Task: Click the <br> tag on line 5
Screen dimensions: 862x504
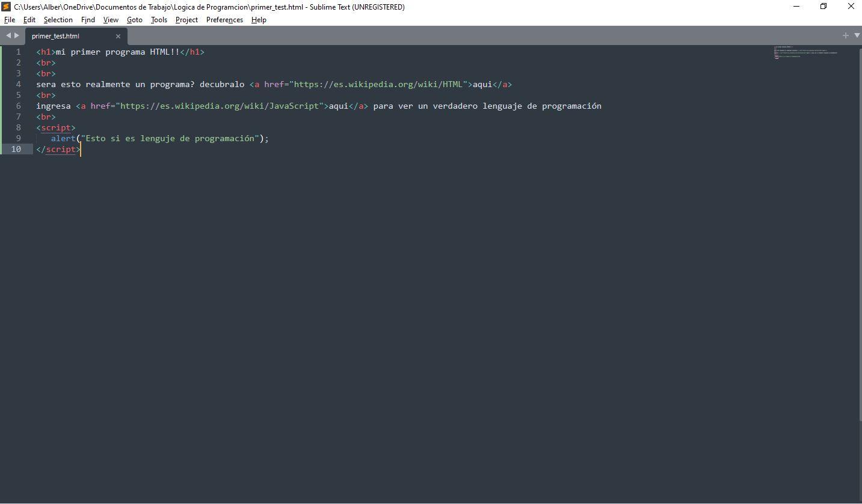Action: click(46, 95)
